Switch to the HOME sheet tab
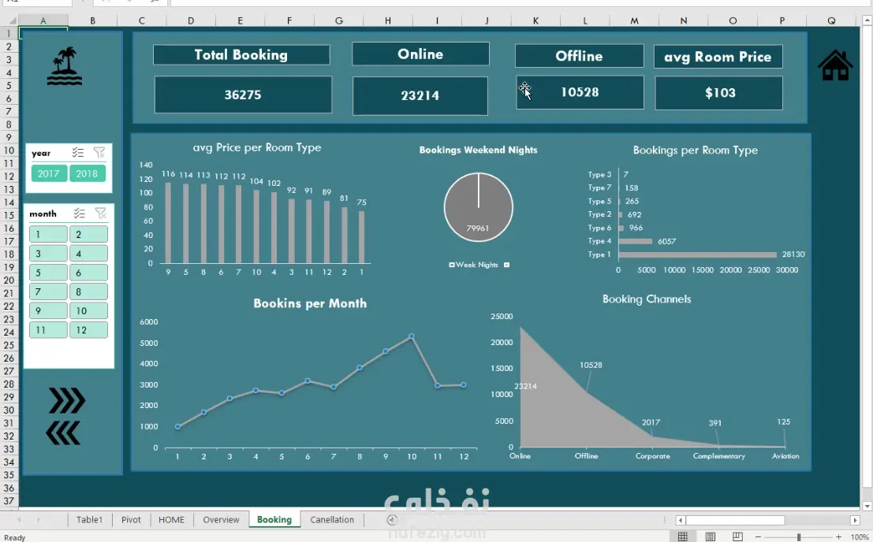Image resolution: width=873 pixels, height=542 pixels. click(171, 520)
